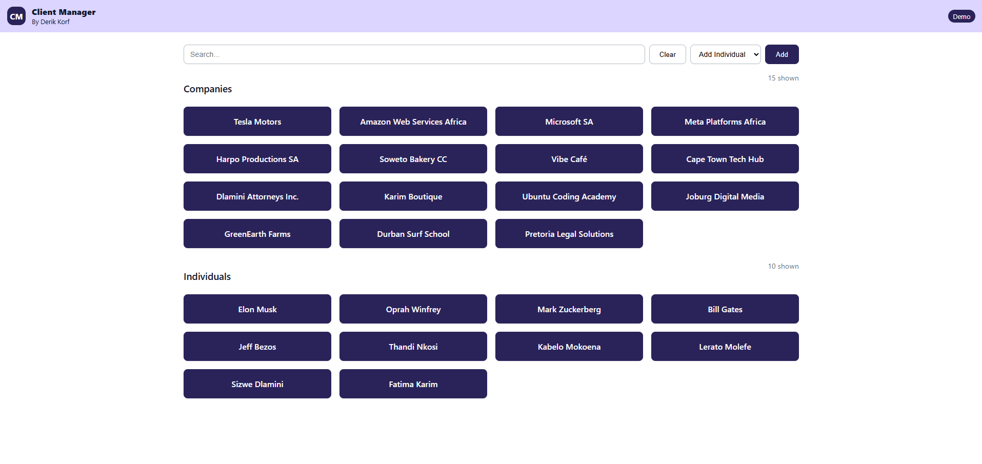Select Harpo Productions SA

(x=257, y=159)
